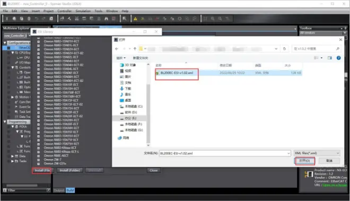Open the Simulation menu
The image size is (350, 201).
coord(83,11)
